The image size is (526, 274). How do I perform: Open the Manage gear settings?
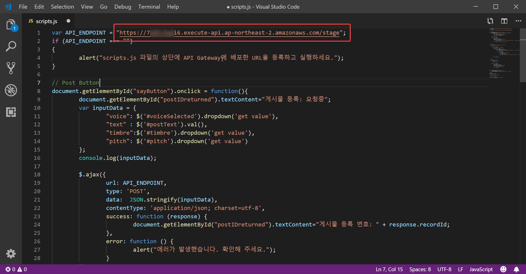(x=11, y=254)
